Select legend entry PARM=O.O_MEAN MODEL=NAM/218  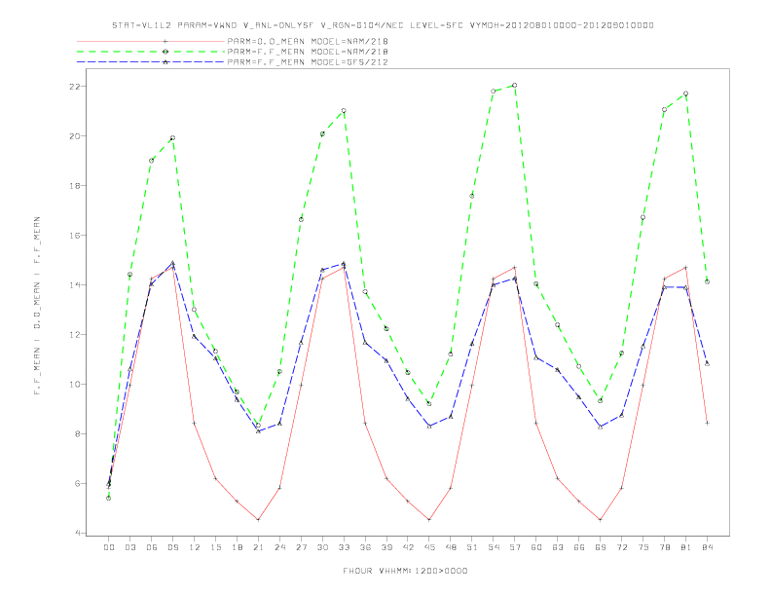pos(308,41)
